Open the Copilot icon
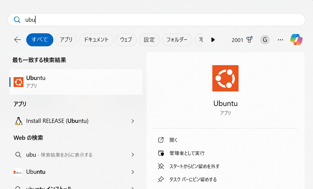The image size is (313, 189). pos(296,40)
